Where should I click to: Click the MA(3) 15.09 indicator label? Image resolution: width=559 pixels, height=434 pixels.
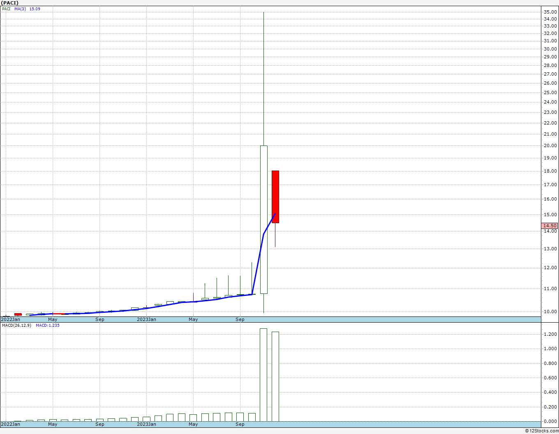(x=27, y=9)
